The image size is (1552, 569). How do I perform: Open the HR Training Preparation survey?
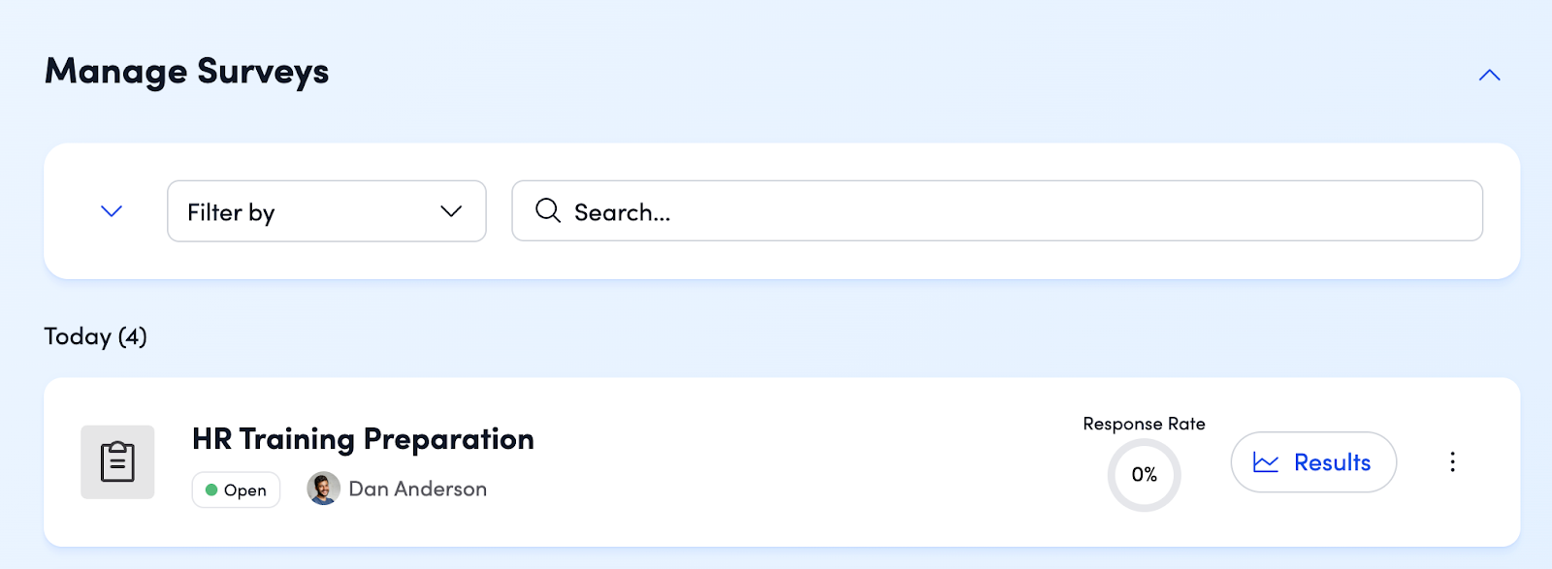[x=363, y=439]
